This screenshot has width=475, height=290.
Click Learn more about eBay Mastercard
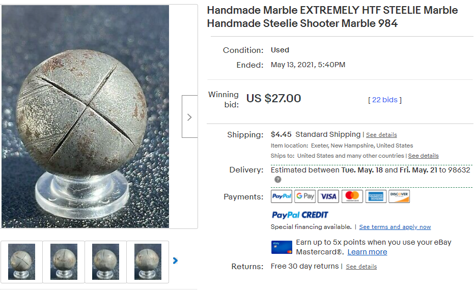pos(367,252)
